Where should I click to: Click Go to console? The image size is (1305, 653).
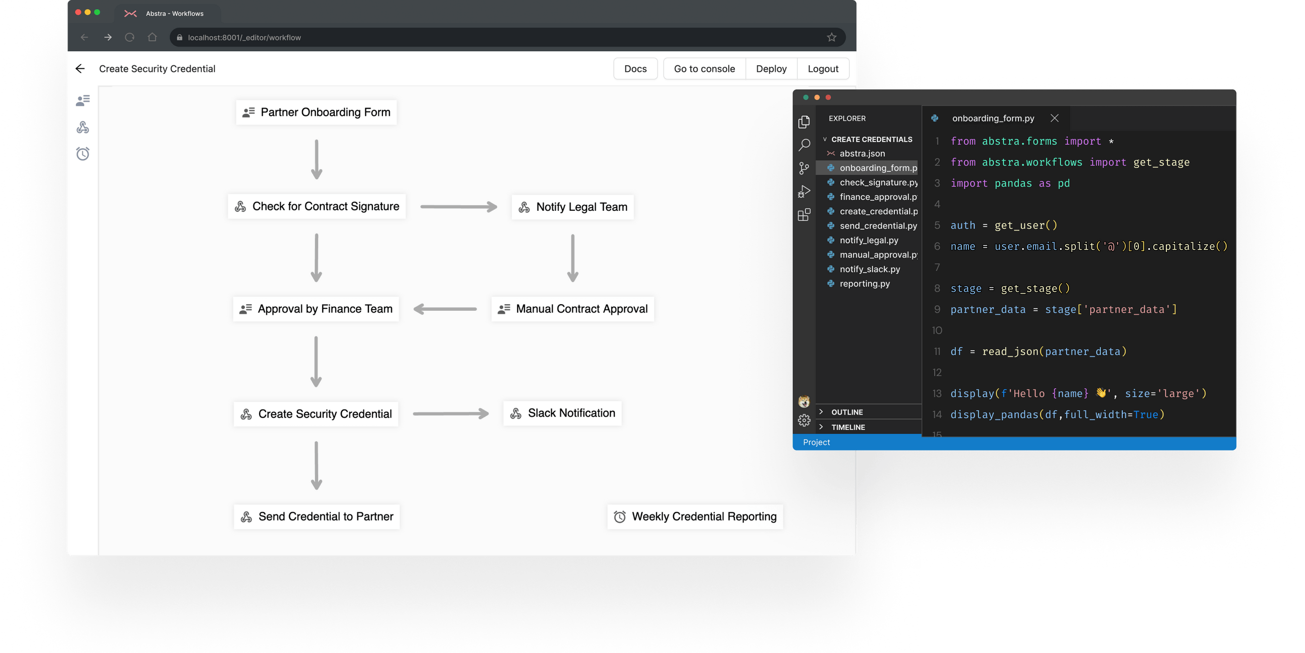704,68
